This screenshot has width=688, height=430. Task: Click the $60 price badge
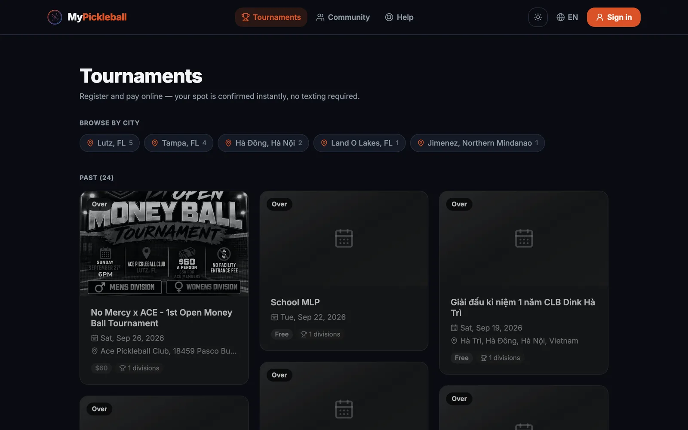pyautogui.click(x=101, y=368)
